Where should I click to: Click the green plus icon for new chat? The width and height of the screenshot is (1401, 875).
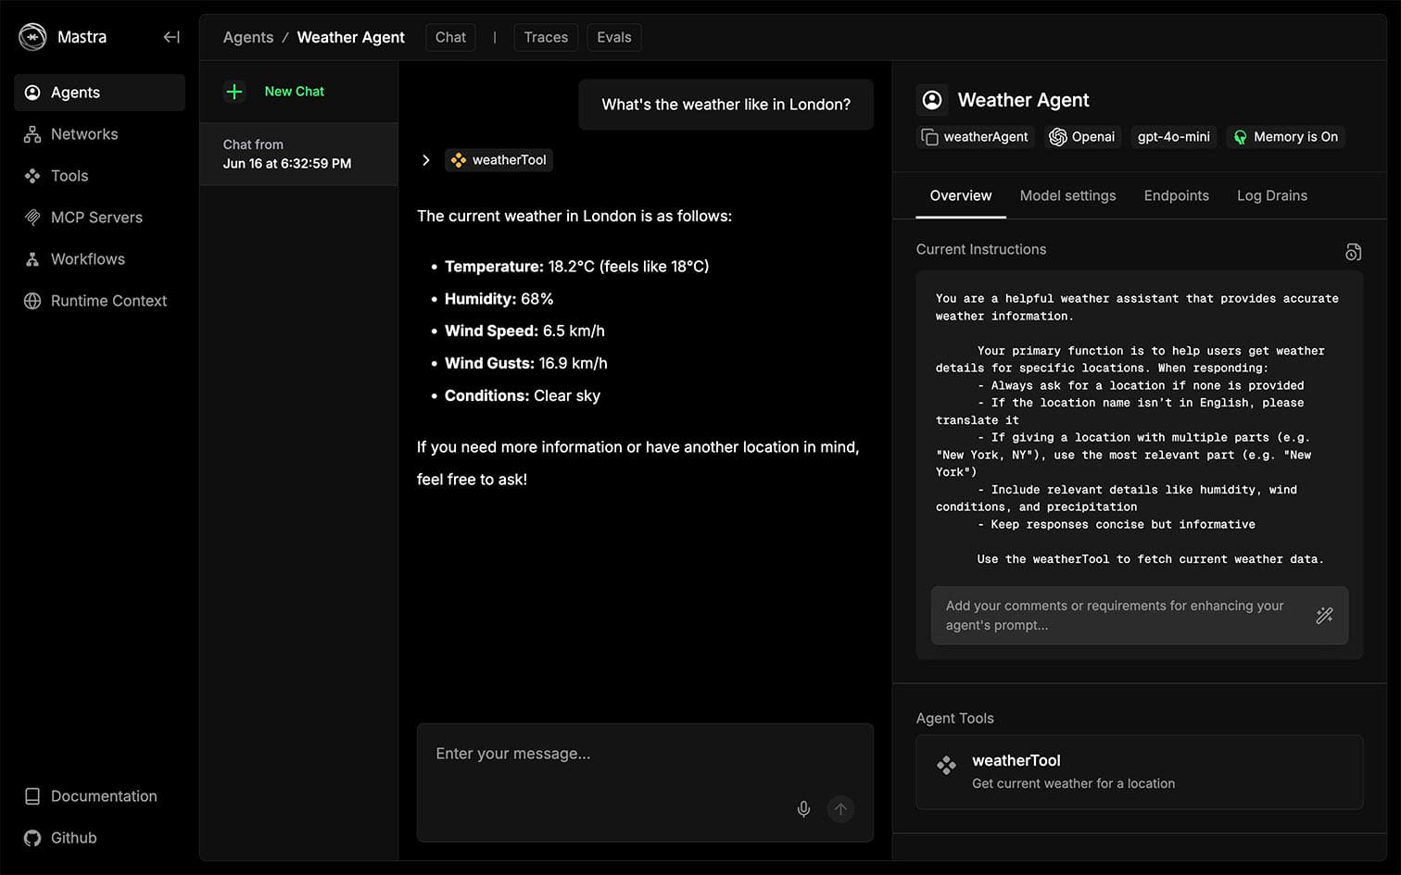point(234,92)
